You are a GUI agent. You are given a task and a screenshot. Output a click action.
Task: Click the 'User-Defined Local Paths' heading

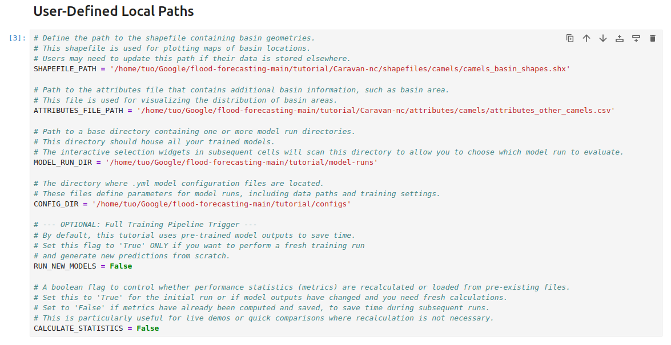tap(114, 11)
